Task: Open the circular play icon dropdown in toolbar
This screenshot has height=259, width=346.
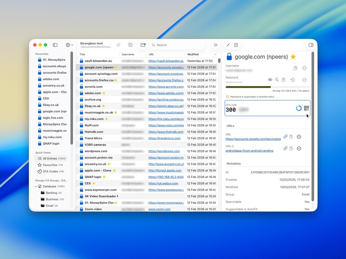Action: coord(69,45)
